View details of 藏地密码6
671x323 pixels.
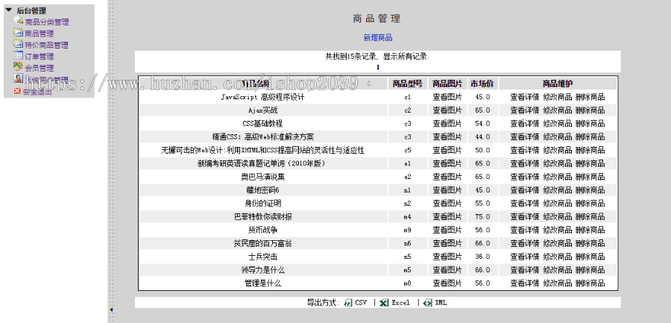point(525,190)
